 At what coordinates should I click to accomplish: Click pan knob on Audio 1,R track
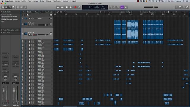51,34
